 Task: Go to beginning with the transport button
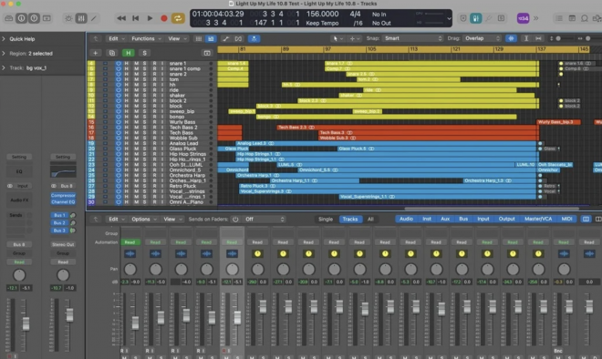[136, 18]
